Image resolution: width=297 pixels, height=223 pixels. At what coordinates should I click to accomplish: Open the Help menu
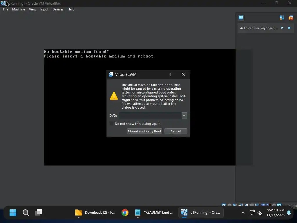pyautogui.click(x=71, y=9)
